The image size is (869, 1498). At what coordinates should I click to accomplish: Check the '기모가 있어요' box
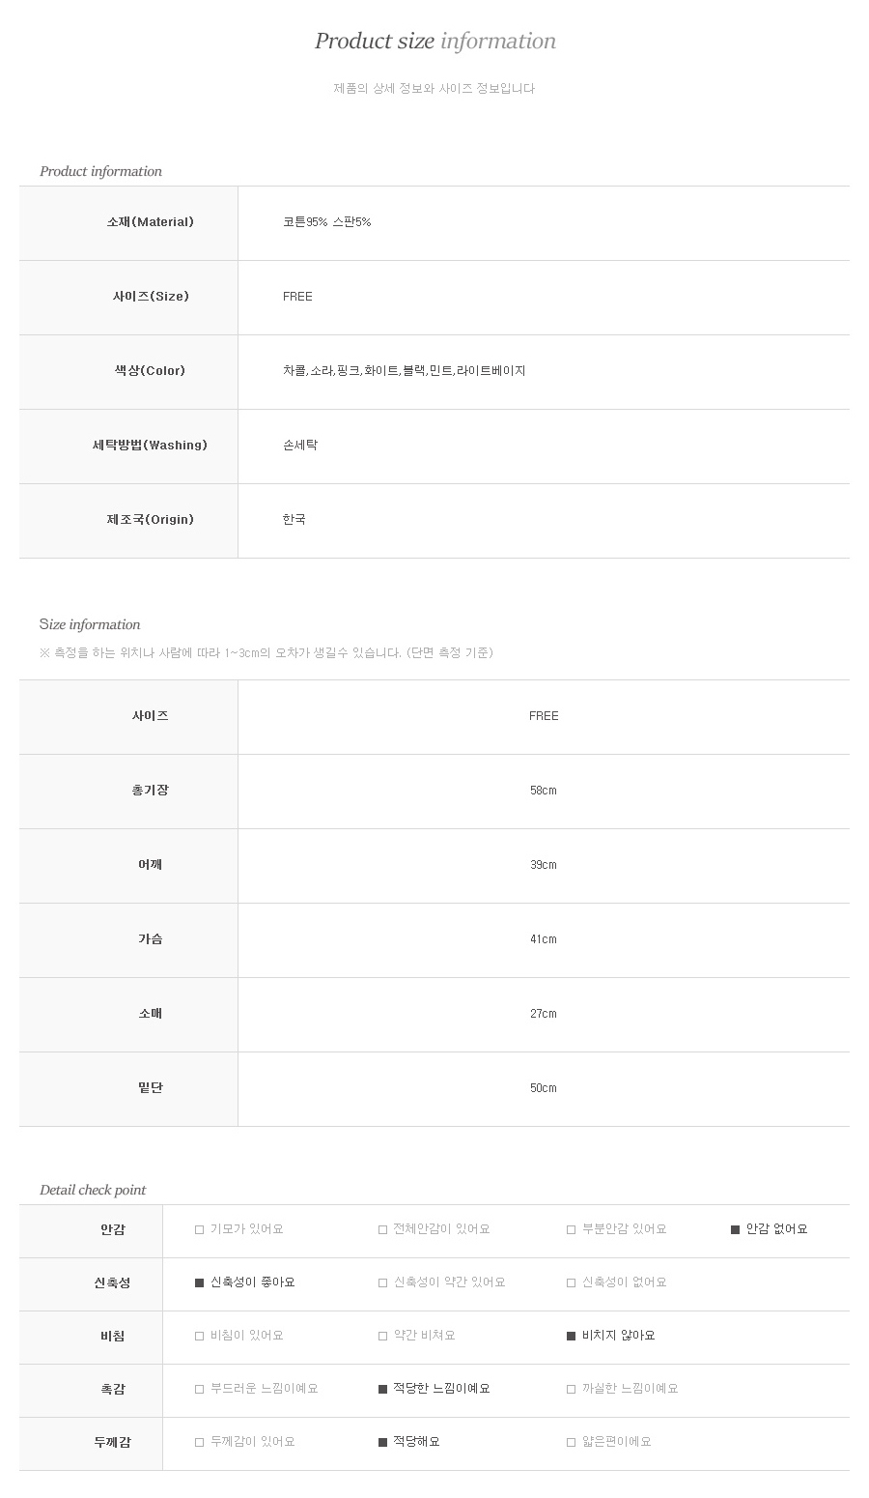(200, 1230)
